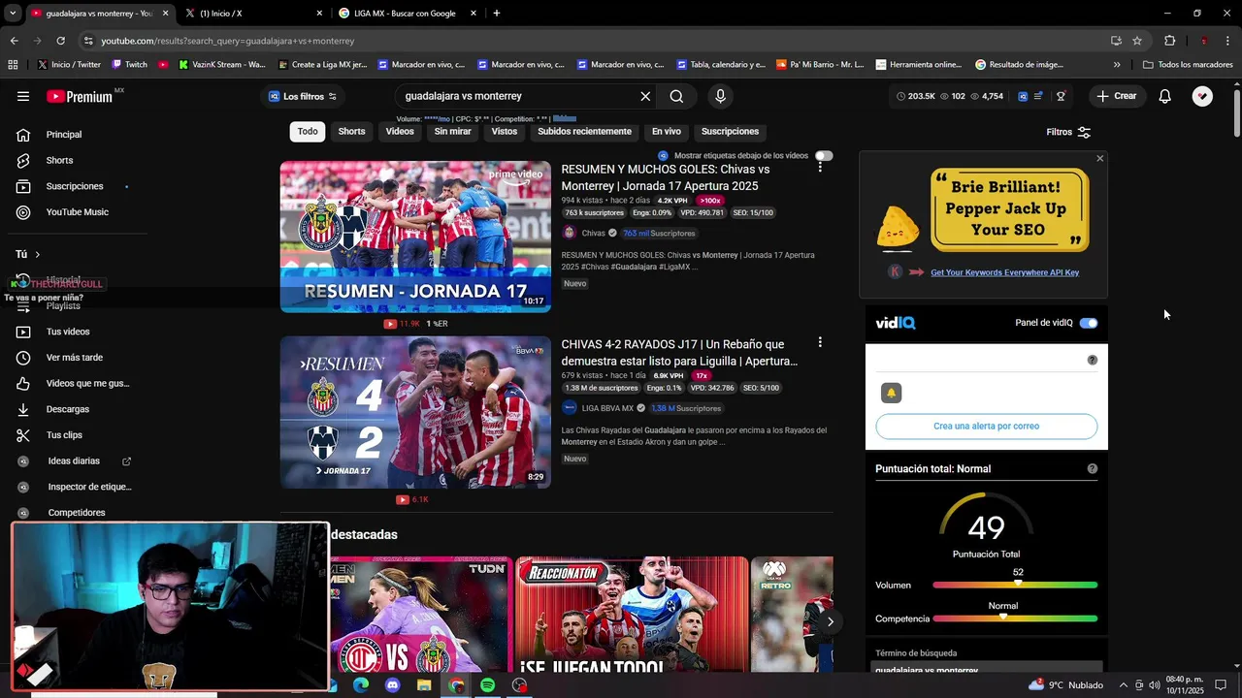Click the Chrome address bar
1242x698 pixels.
tap(592, 41)
